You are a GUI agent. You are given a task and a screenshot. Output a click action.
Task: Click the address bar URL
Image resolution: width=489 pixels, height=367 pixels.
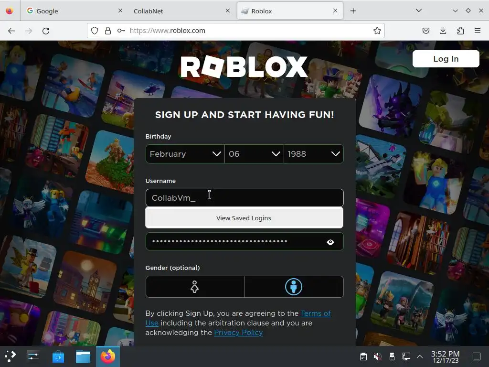pos(168,31)
